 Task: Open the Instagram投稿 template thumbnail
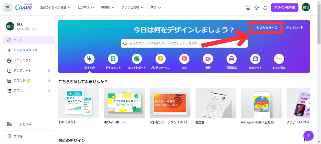point(261,103)
